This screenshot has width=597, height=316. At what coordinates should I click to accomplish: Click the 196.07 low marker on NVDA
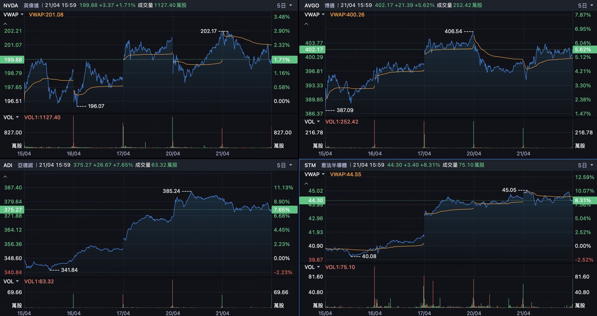point(96,106)
